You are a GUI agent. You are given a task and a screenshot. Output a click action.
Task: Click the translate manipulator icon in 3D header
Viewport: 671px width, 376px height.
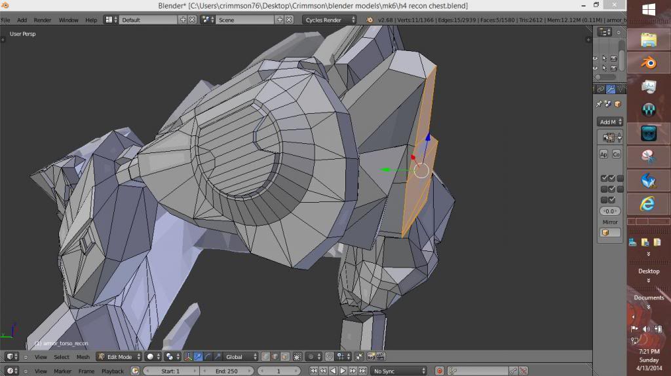(x=198, y=357)
